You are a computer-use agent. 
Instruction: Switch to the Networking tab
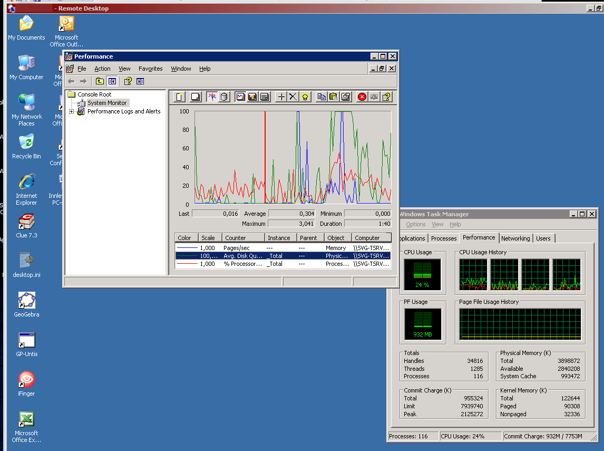click(x=515, y=238)
